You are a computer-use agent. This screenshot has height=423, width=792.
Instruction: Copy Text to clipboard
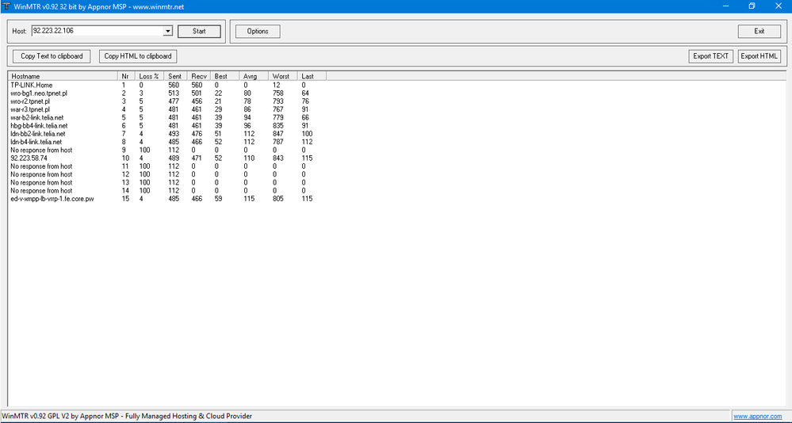coord(52,56)
